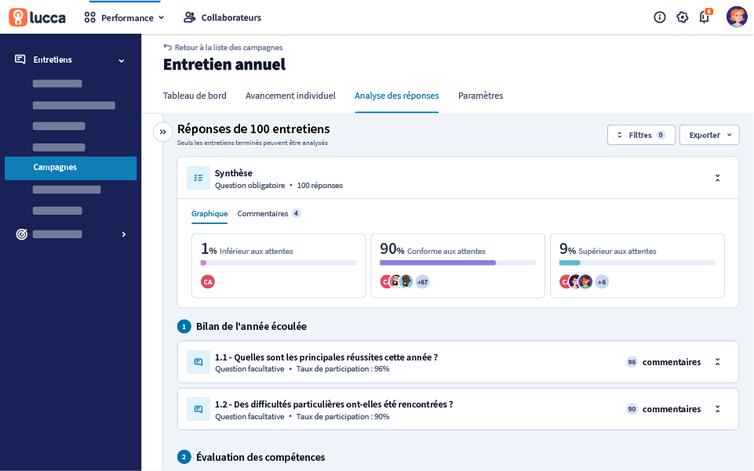Click the Réponses de 100 entretiens heading
Image resolution: width=754 pixels, height=471 pixels.
(x=253, y=129)
